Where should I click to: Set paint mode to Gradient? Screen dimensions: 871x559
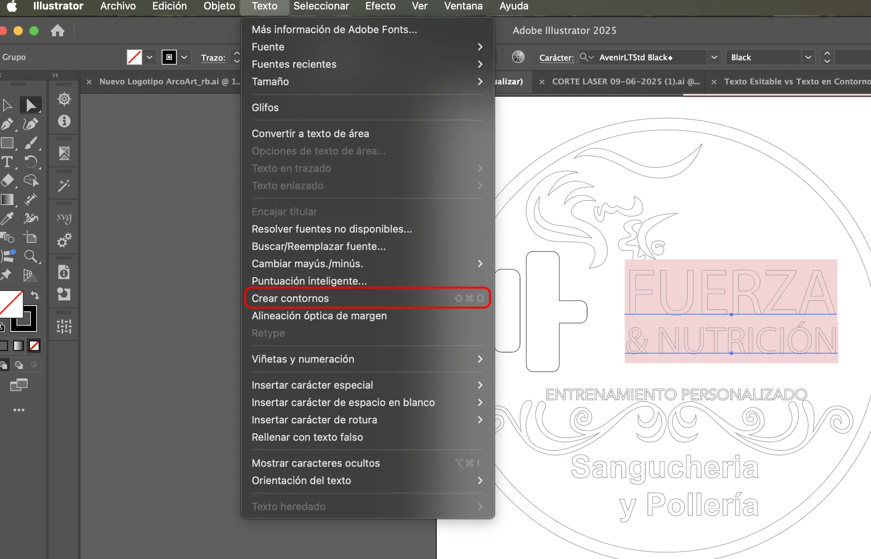pos(19,346)
